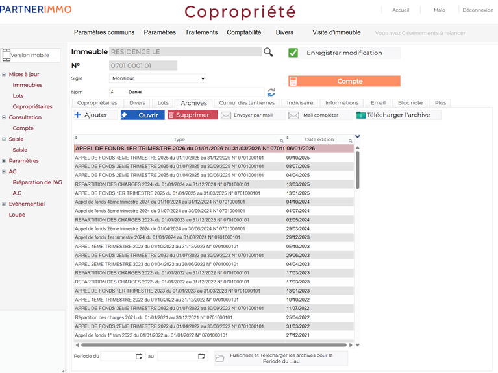
Task: Expand the Evènementiel tree section
Action: (x=4, y=204)
